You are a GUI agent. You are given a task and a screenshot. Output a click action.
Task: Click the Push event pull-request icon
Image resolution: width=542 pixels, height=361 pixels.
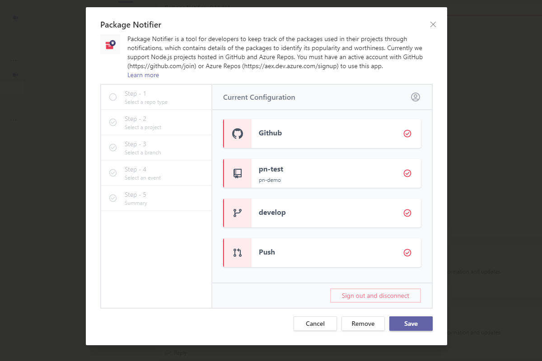tap(238, 253)
